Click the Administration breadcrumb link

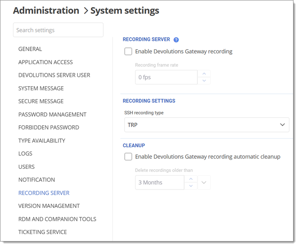(46, 10)
